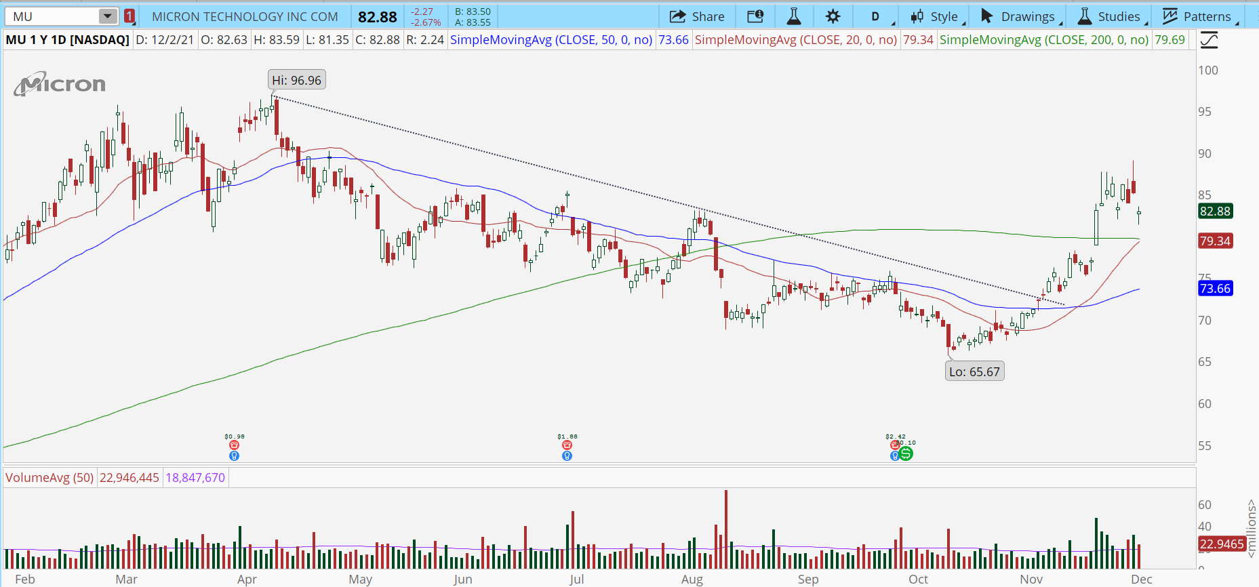
Task: Click the Hi: 96.96 price bubble
Action: coord(297,80)
